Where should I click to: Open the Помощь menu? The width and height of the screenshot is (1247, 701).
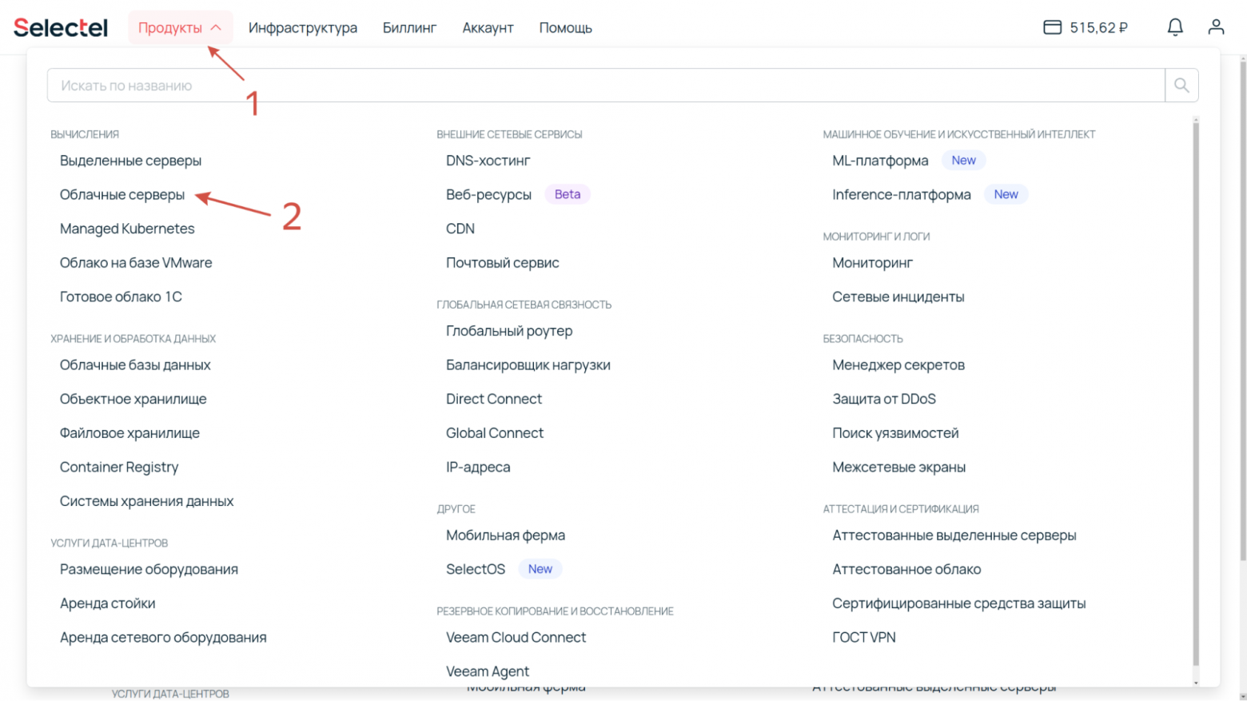pos(565,28)
